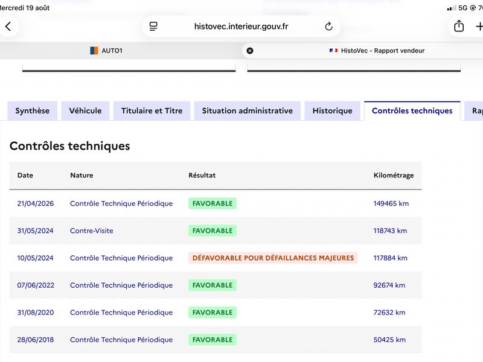
Task: Click the 149465 km mileage value
Action: point(391,203)
